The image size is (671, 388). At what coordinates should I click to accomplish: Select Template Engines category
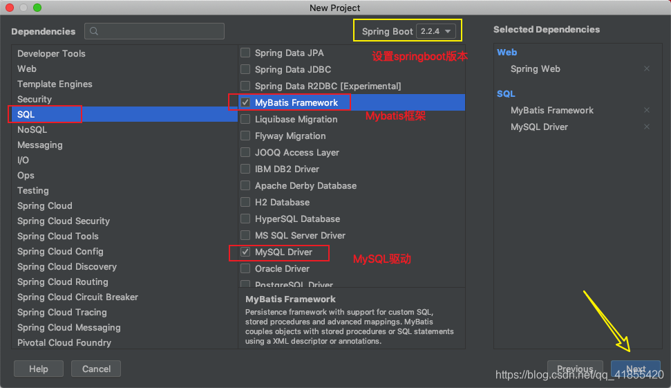click(x=124, y=84)
